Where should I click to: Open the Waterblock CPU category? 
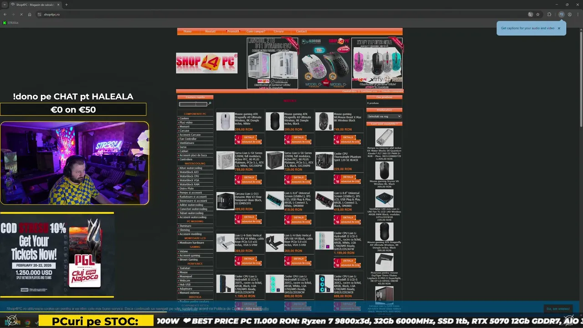189,176
